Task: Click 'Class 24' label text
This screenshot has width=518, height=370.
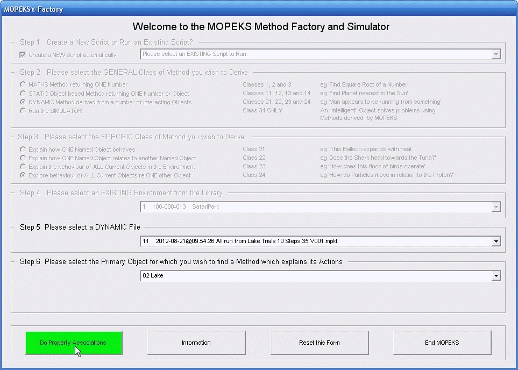Action: (254, 175)
